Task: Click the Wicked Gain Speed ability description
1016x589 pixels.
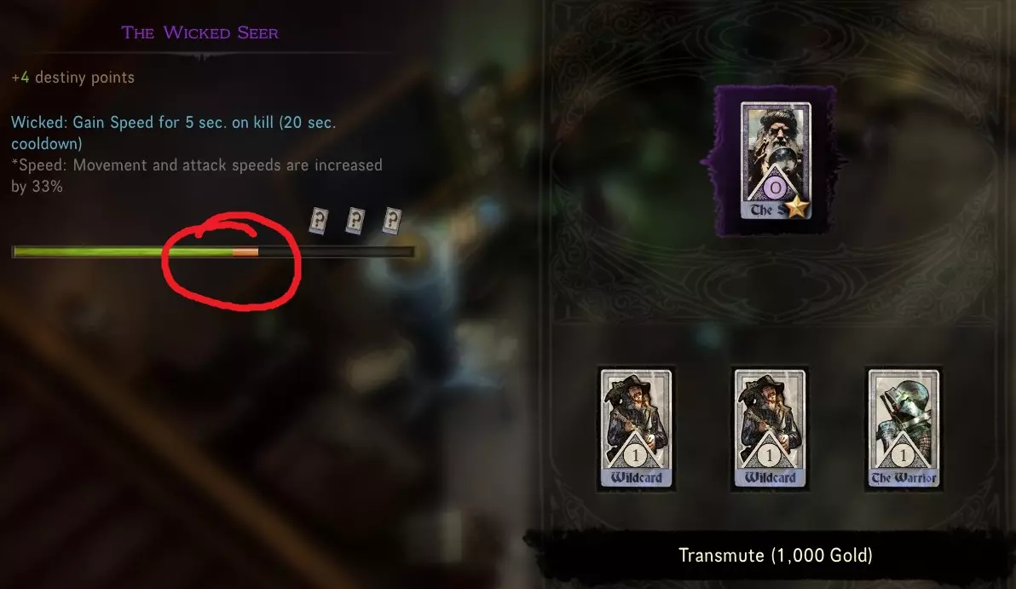Action: 174,132
